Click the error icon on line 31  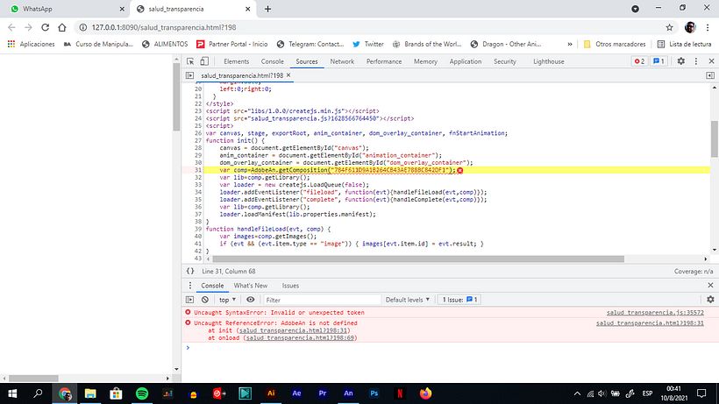pyautogui.click(x=460, y=170)
